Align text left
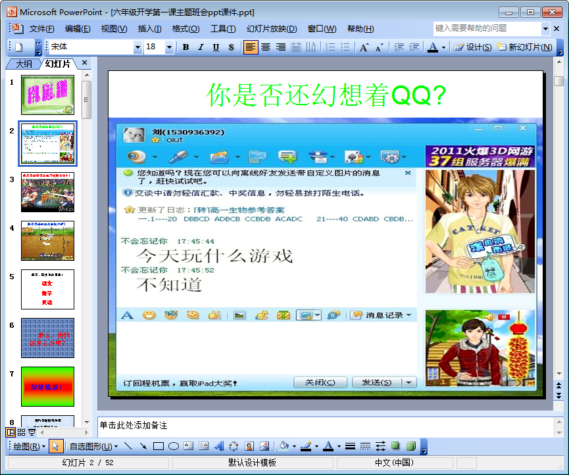 [251, 47]
